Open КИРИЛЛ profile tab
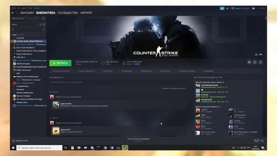 click(86, 13)
